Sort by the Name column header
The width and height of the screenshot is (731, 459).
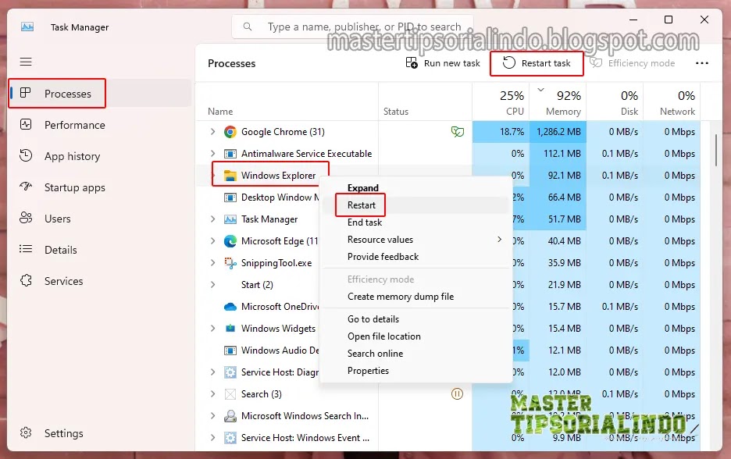tap(287, 102)
